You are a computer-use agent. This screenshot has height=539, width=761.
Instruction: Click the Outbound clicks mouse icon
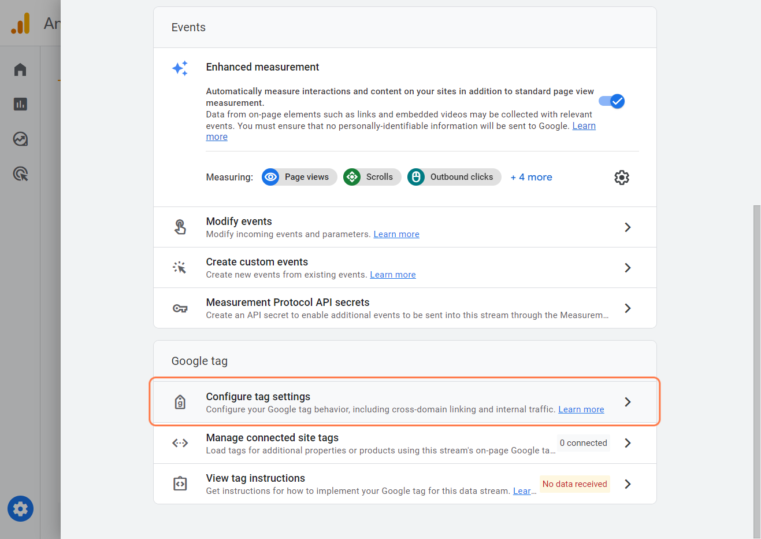[x=416, y=177]
